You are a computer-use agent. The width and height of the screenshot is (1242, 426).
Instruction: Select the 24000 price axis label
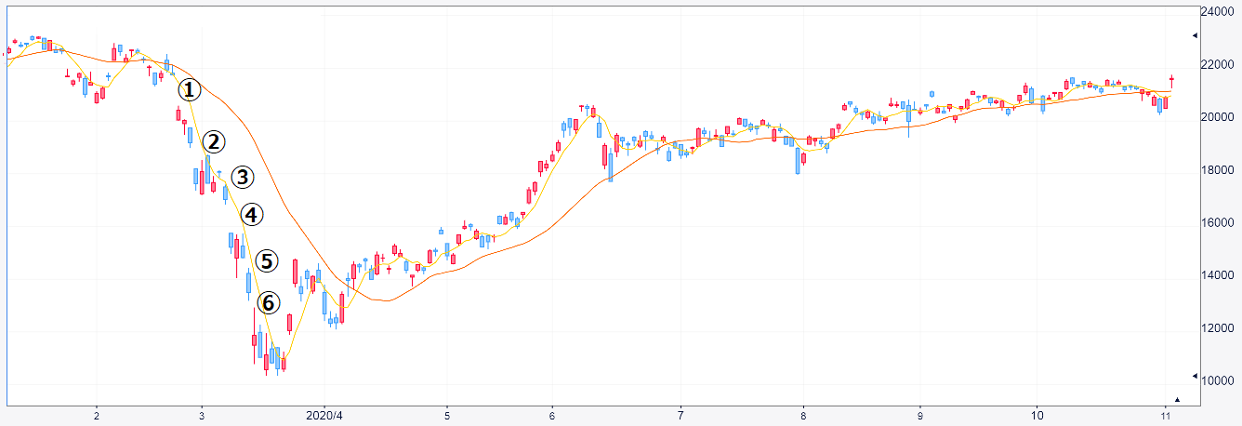(x=1220, y=12)
